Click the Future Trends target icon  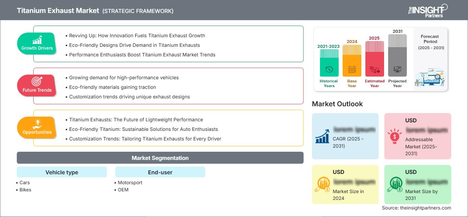(37, 81)
